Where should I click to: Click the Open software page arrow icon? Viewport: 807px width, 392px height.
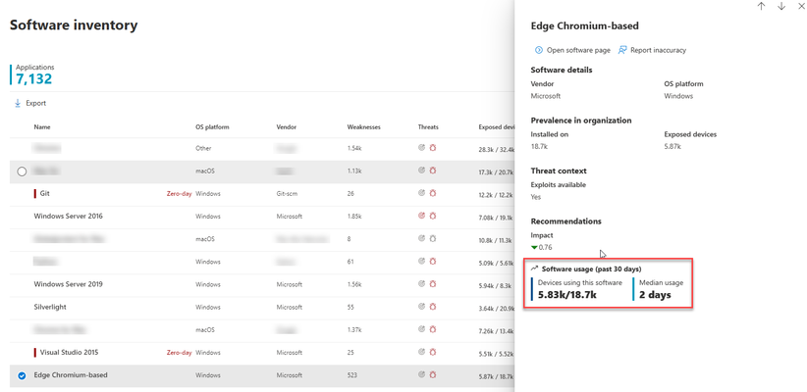[539, 50]
